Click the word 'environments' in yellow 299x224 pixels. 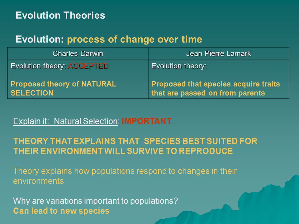click(x=38, y=181)
